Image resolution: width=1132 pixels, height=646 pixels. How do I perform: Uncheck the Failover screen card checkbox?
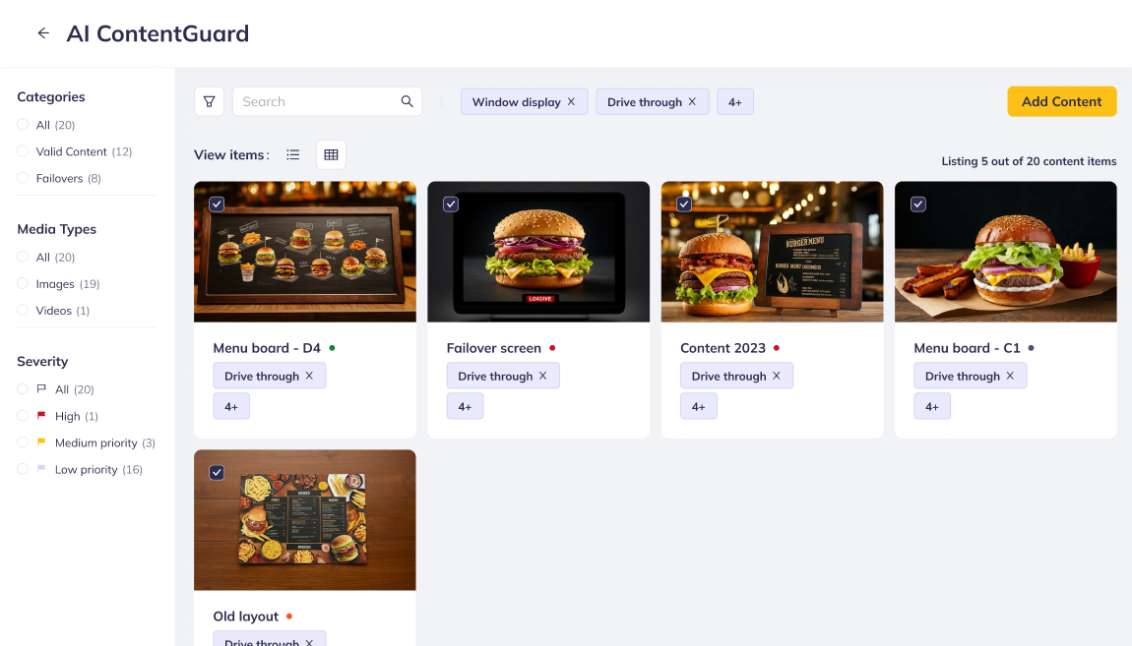click(451, 205)
